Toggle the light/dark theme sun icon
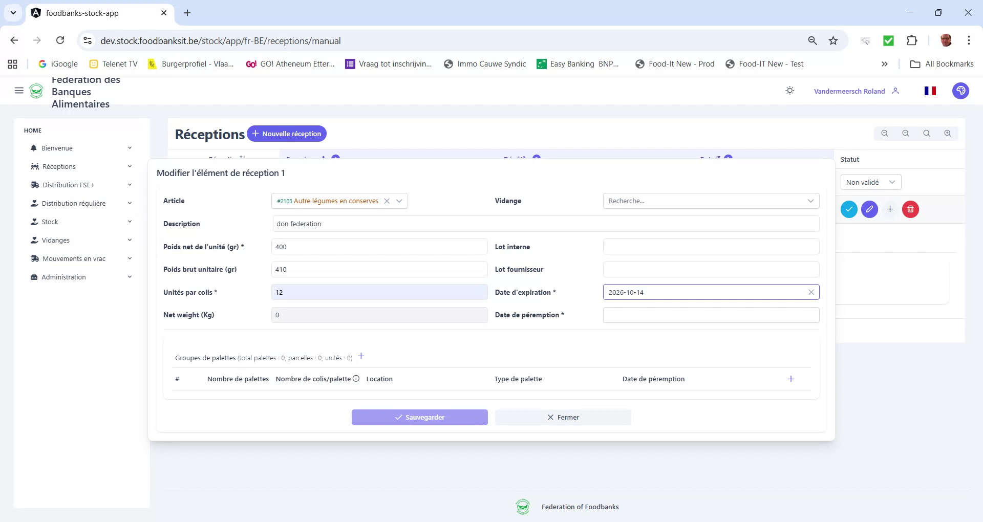 coord(789,90)
